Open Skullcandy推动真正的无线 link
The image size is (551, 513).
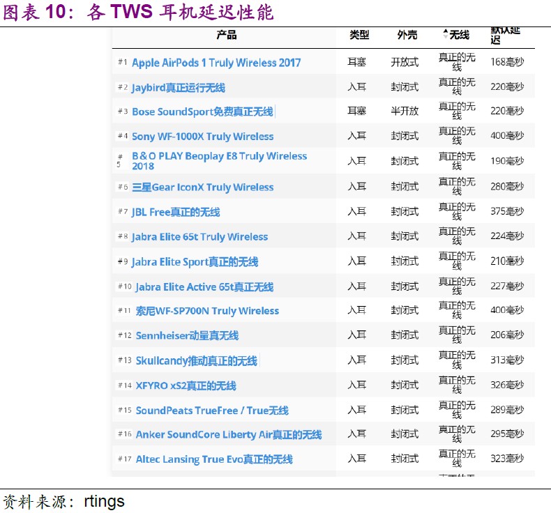tap(197, 360)
